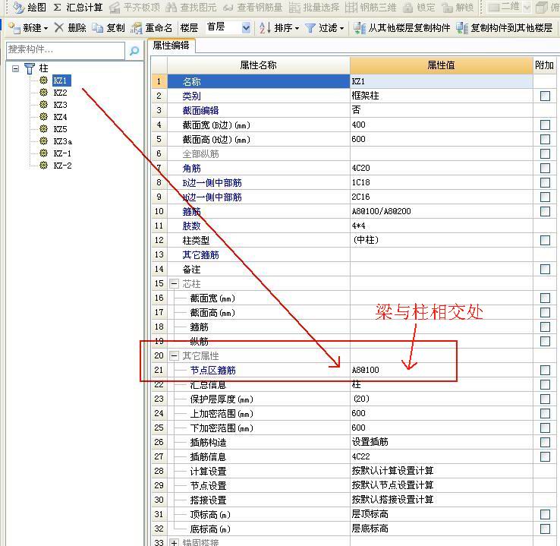The height and width of the screenshot is (546, 560).
Task: Click the 属性值 column header
Action: pos(441,65)
